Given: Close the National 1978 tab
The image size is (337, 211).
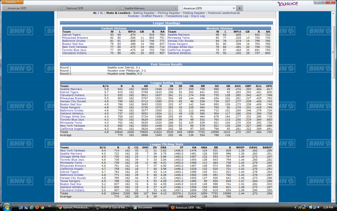Looking at the screenshot, I should coord(117,8).
